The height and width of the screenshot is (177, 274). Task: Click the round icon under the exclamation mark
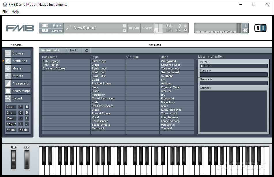(x=245, y=31)
